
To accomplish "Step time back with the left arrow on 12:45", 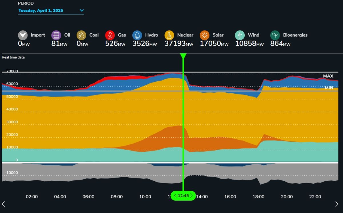I will [x=175, y=196].
